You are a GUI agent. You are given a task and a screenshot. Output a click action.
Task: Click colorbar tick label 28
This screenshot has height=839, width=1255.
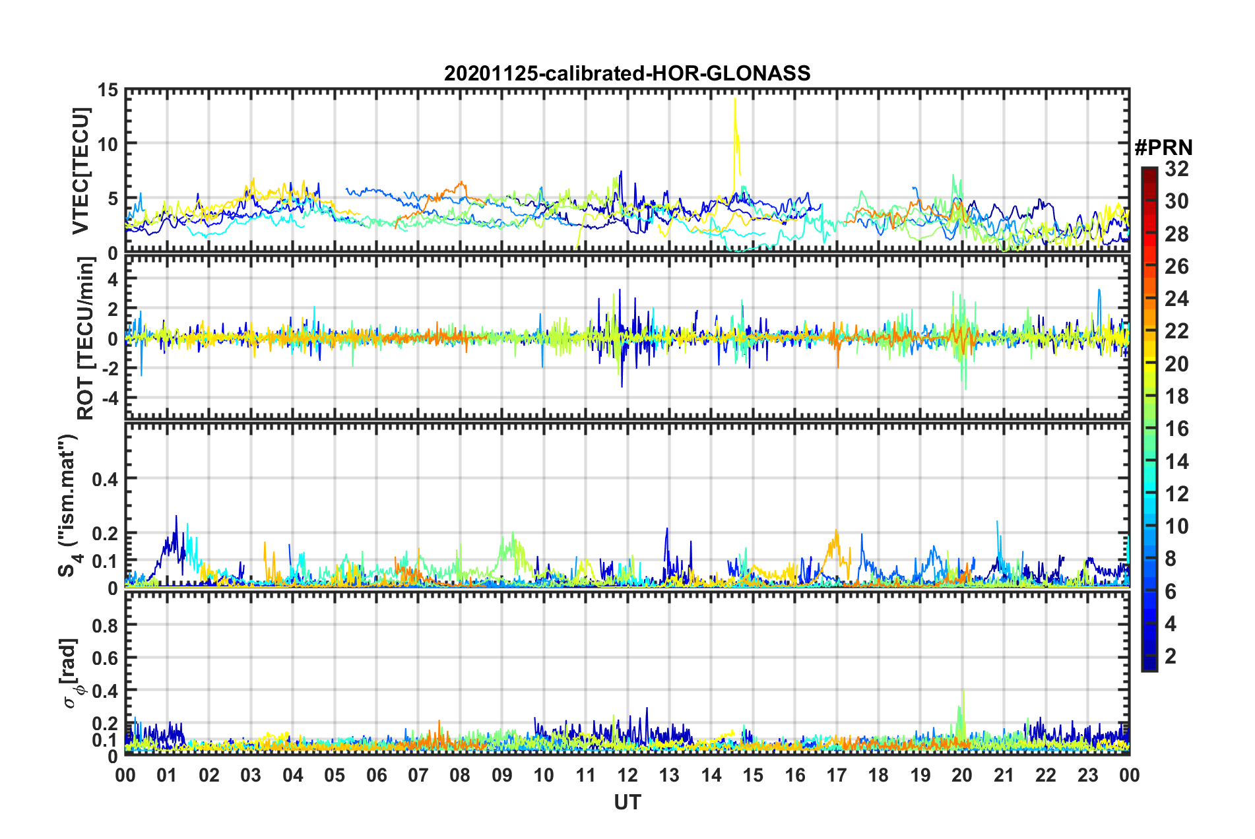pos(1176,234)
